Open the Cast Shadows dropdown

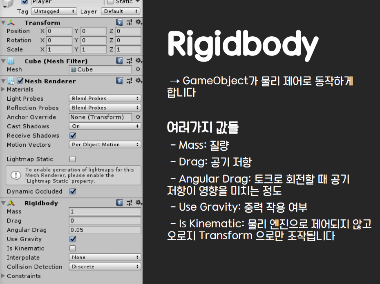(105, 126)
